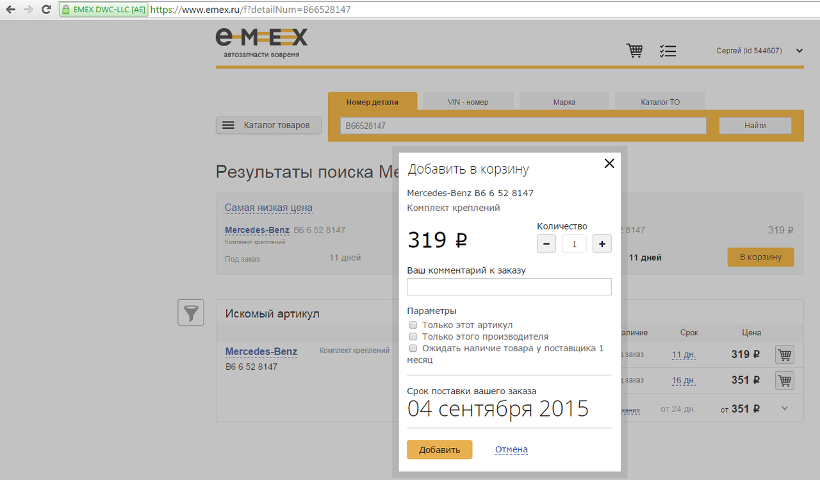The height and width of the screenshot is (480, 820).
Task: Click the "Отмена" link
Action: tap(511, 450)
